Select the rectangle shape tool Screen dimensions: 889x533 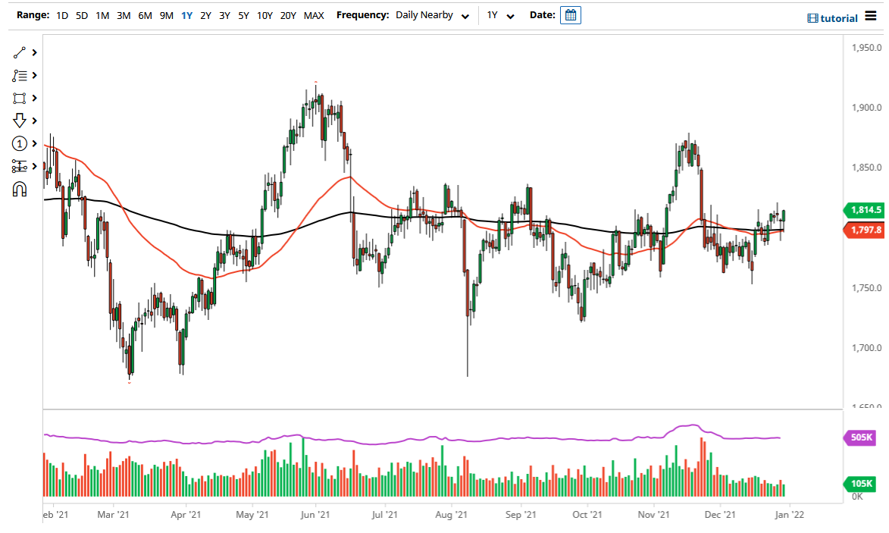pyautogui.click(x=19, y=98)
